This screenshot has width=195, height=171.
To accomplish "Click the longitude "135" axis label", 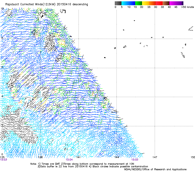I will (2, 157).
